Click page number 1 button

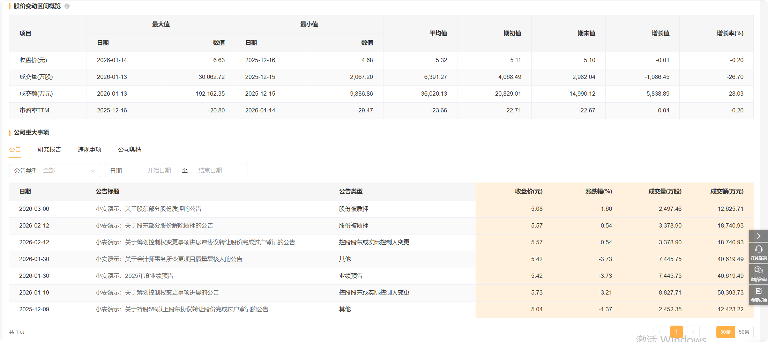click(676, 332)
